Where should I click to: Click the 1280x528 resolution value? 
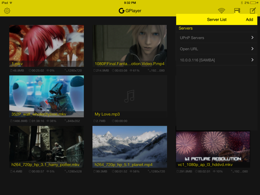point(75,172)
